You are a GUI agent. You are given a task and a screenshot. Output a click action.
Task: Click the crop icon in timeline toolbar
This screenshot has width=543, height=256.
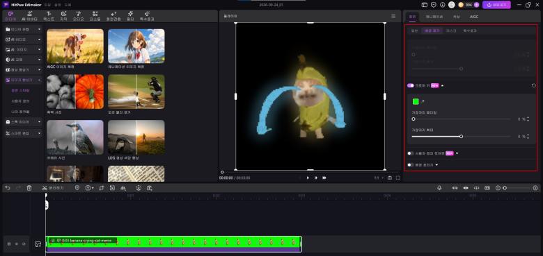point(101,188)
